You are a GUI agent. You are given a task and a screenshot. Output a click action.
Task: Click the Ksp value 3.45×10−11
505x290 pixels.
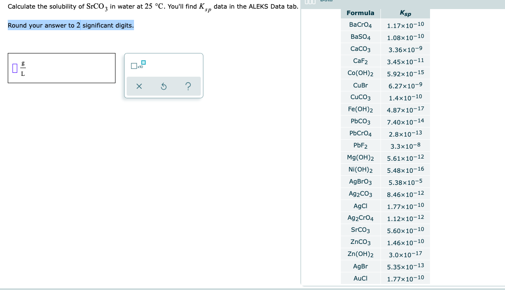pos(405,61)
